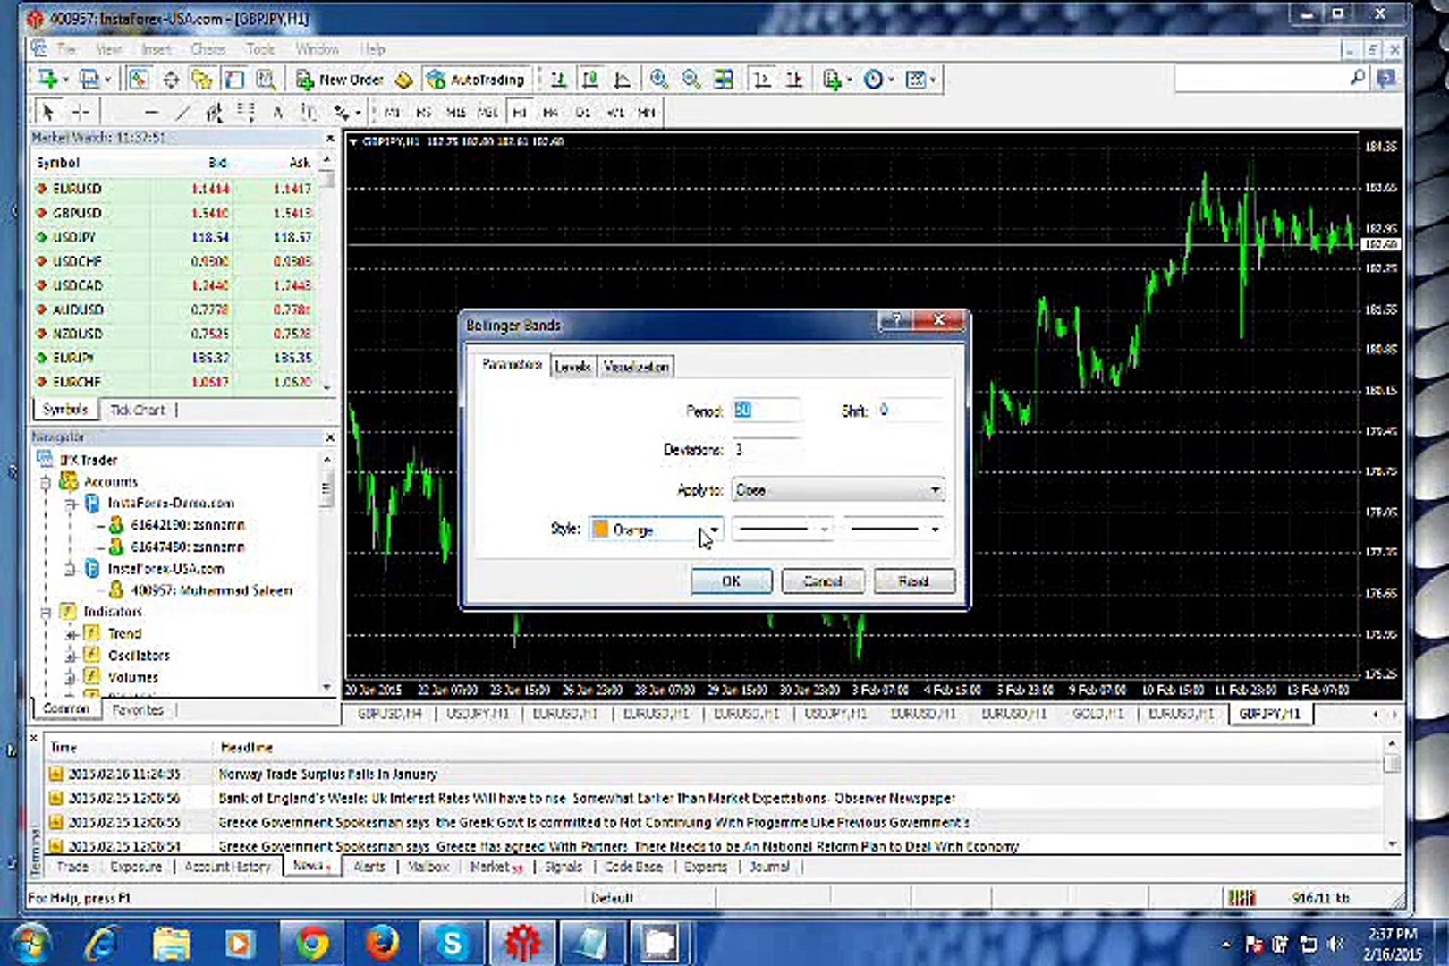Select the Crosshair tool

pyautogui.click(x=79, y=112)
